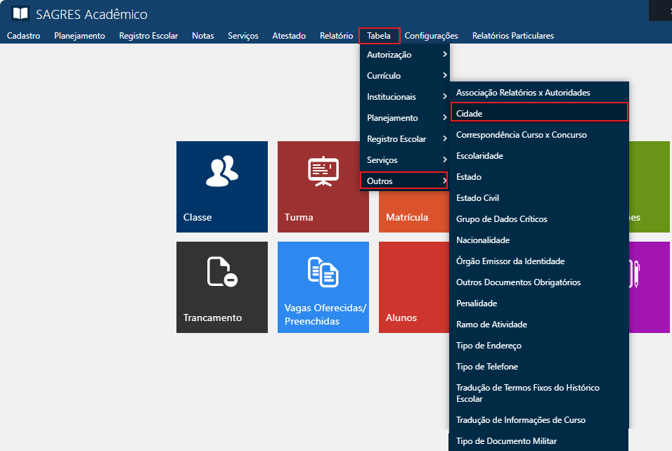Select Tipo de Telefone entry
This screenshot has height=451, width=672.
tap(486, 367)
